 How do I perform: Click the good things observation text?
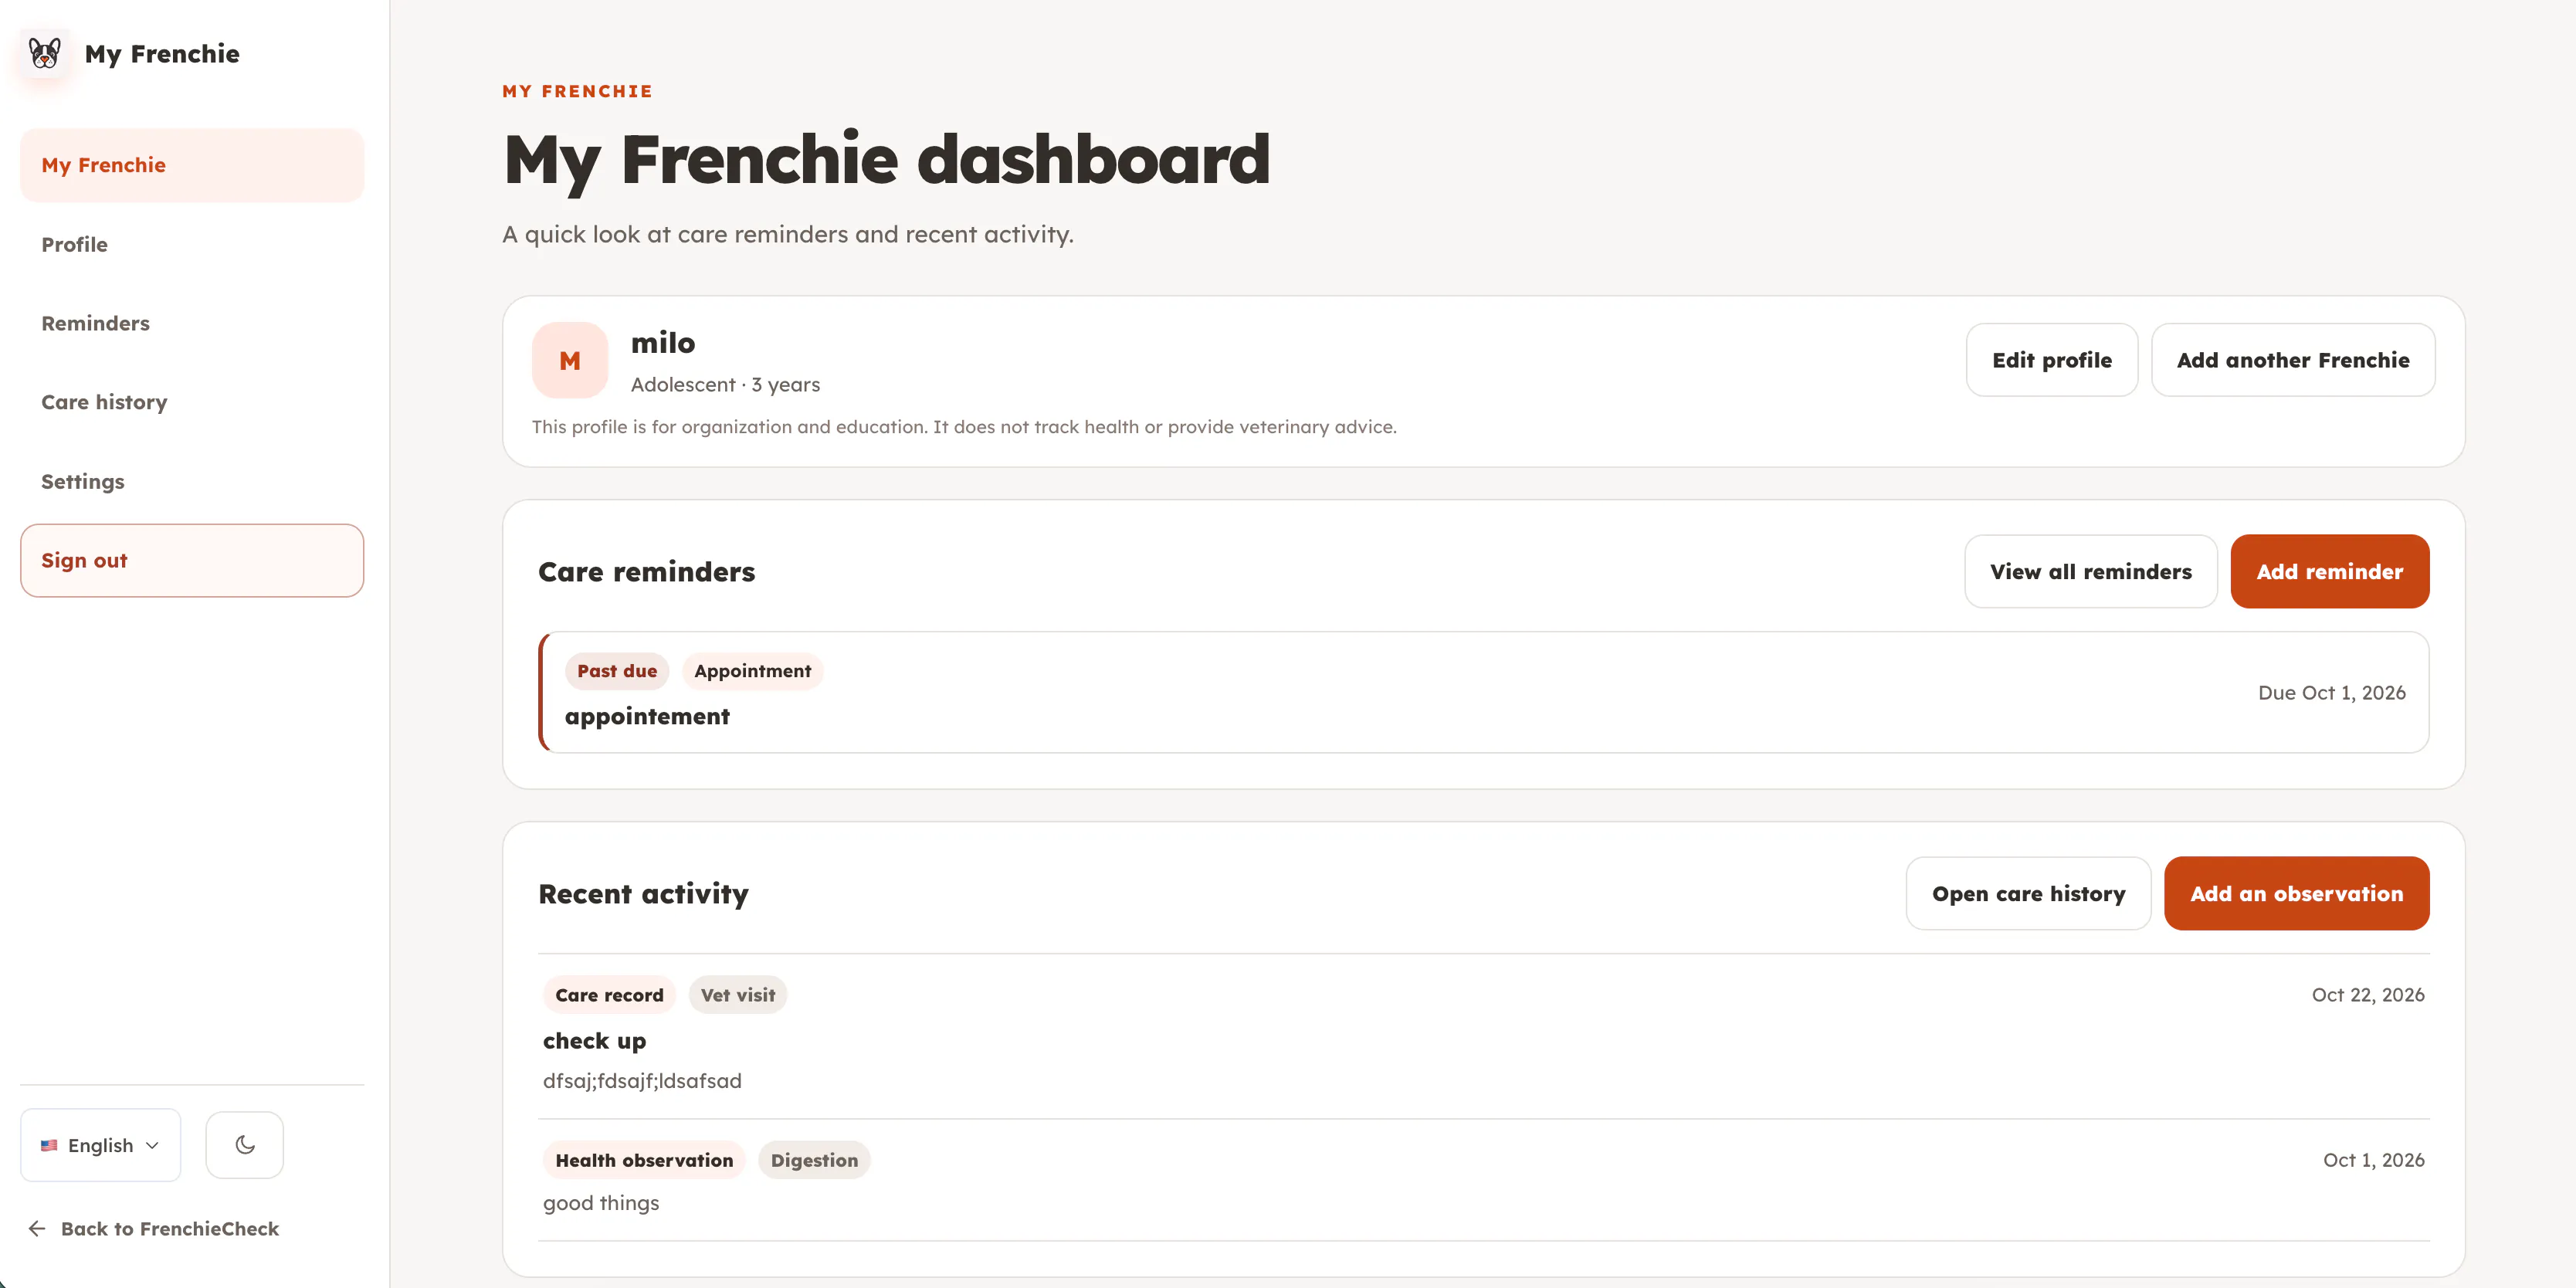pos(601,1204)
